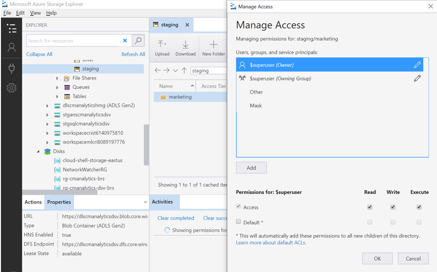Expand the File Shares node
437x272 pixels.
(57, 78)
